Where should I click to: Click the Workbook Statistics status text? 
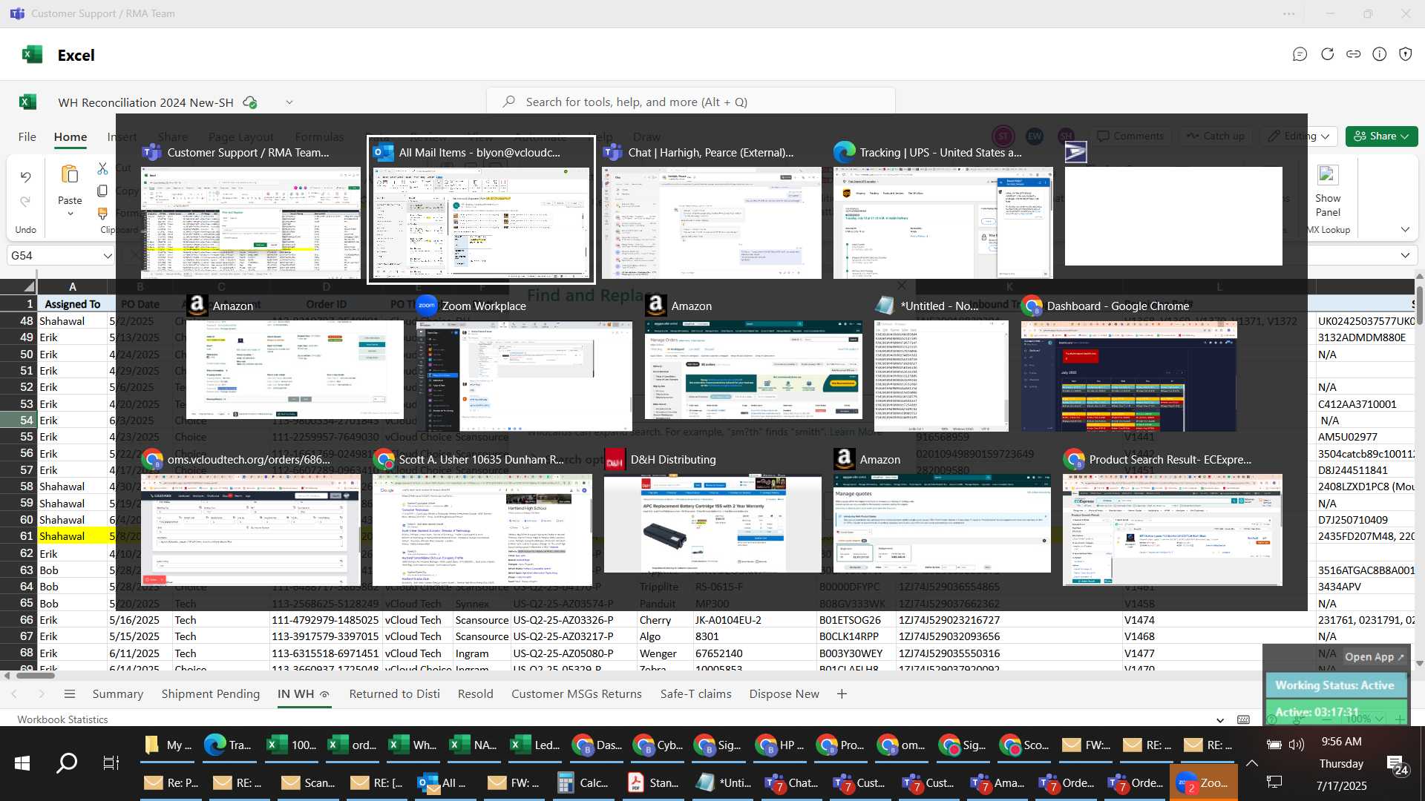click(62, 719)
